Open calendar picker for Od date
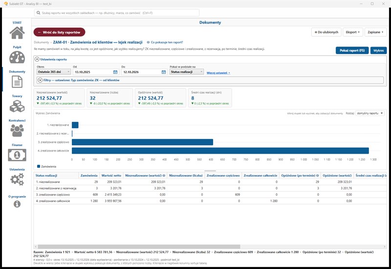391x269 pixels. tap(115, 72)
